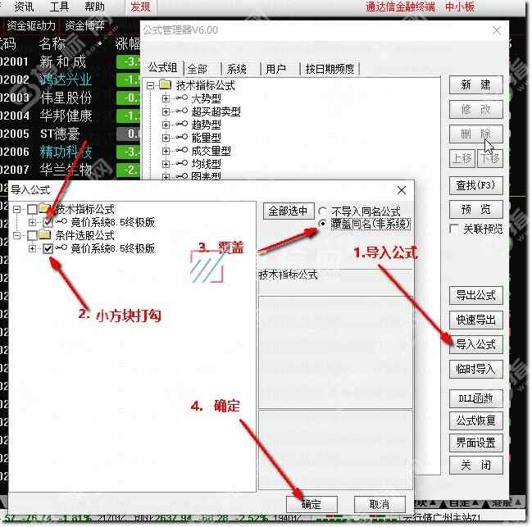This screenshot has height=527, width=532.
Task: Check the 技术指标公式 folder checkbox in import dialog
Action: pos(32,209)
